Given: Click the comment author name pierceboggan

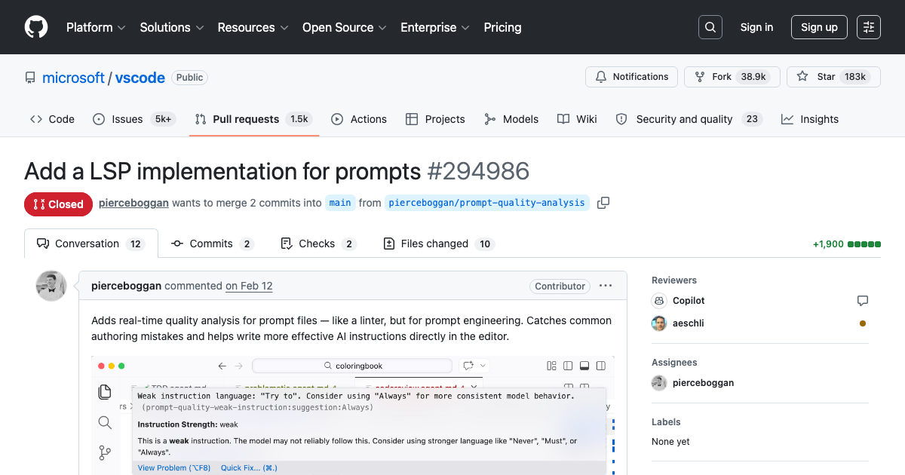Looking at the screenshot, I should (x=127, y=286).
